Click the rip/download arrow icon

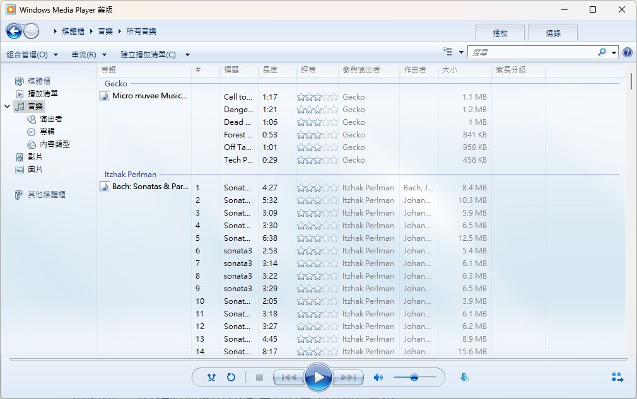(x=464, y=378)
